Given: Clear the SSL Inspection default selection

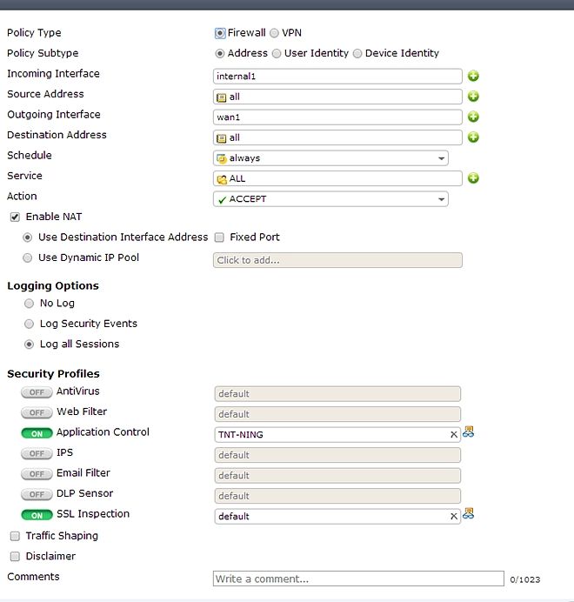Looking at the screenshot, I should click(x=453, y=516).
